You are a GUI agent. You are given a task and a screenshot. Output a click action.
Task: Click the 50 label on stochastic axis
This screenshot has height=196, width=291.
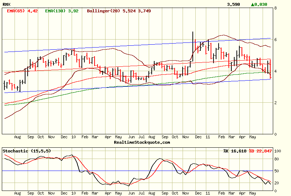pos(277,171)
